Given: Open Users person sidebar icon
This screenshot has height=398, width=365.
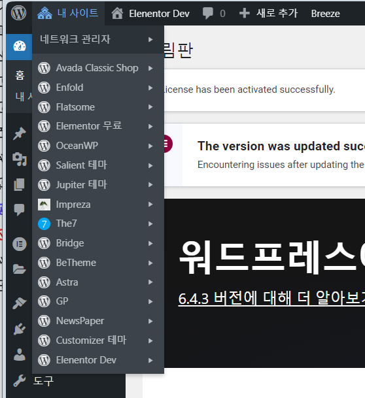Looking at the screenshot, I should [20, 355].
